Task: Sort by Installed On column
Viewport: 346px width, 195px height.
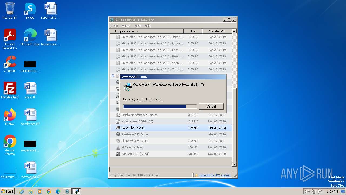Action: coord(217,31)
